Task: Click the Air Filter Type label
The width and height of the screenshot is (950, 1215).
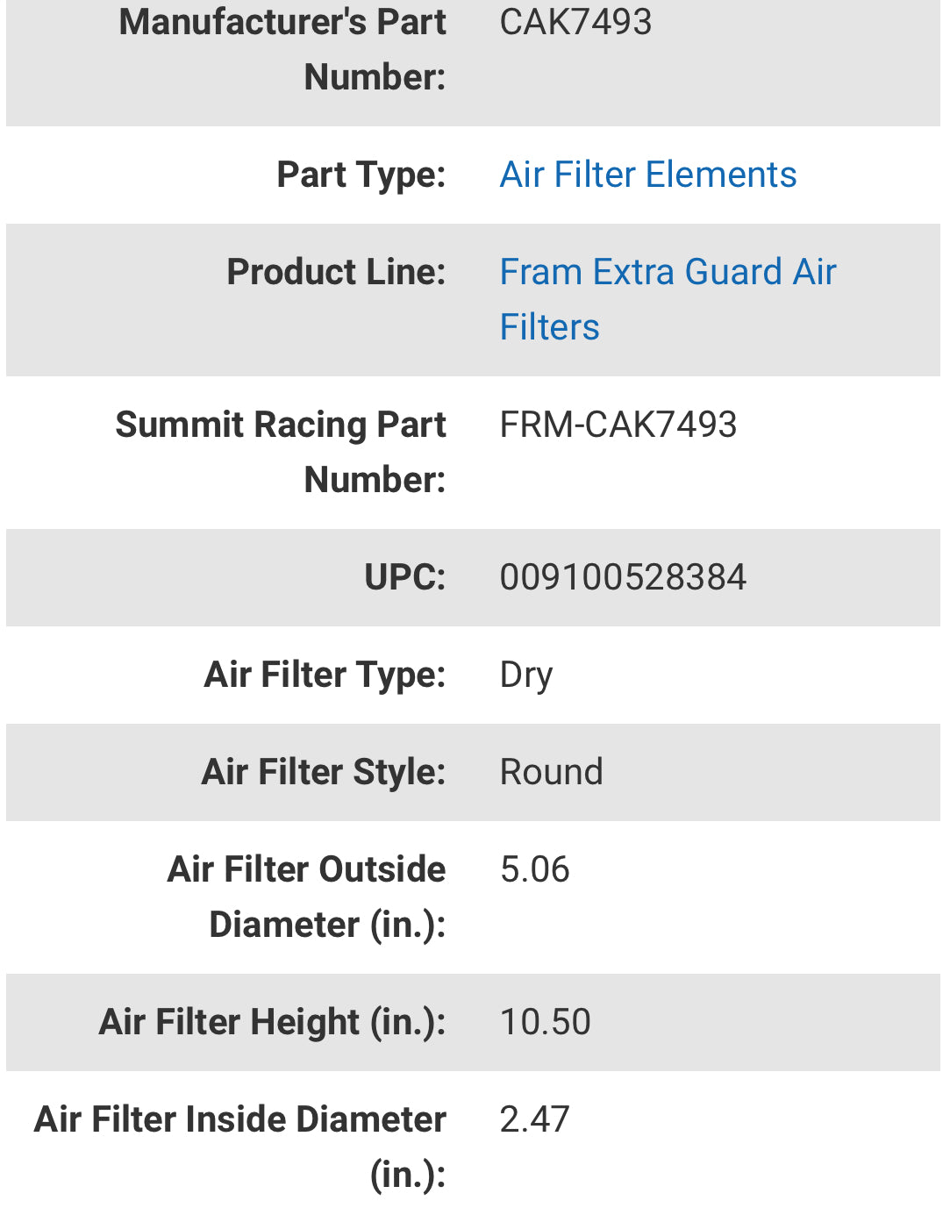Action: [x=325, y=675]
